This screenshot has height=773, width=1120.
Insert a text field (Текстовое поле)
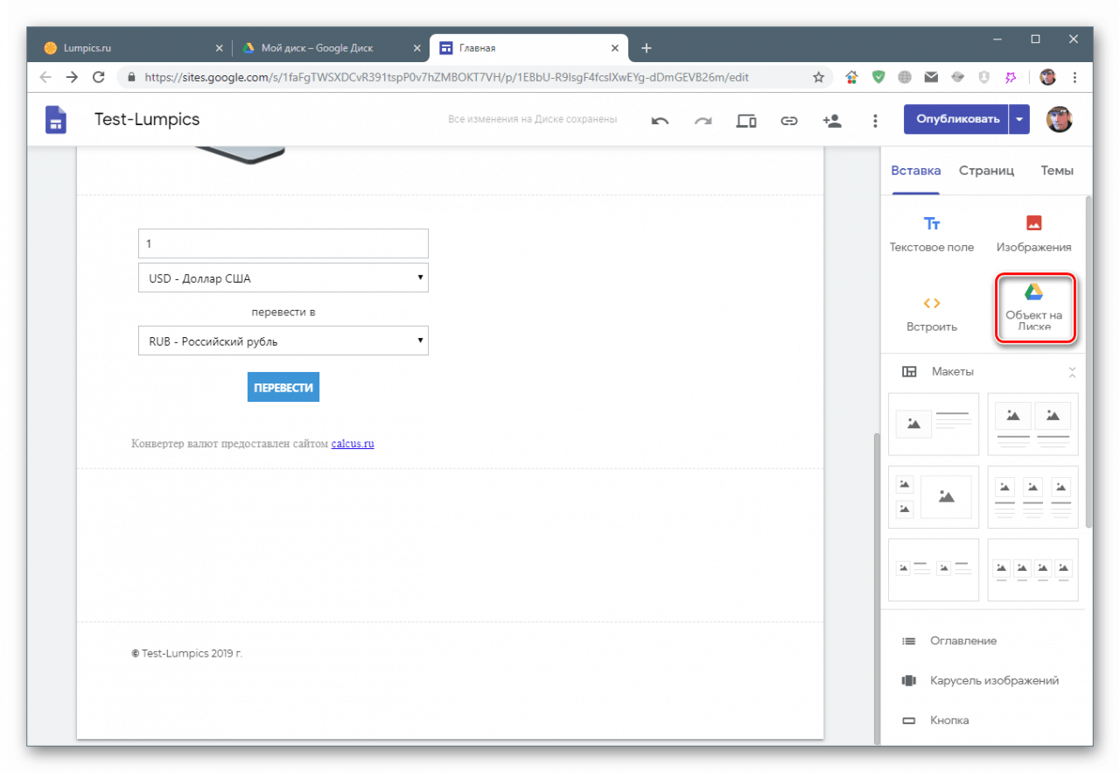click(932, 234)
